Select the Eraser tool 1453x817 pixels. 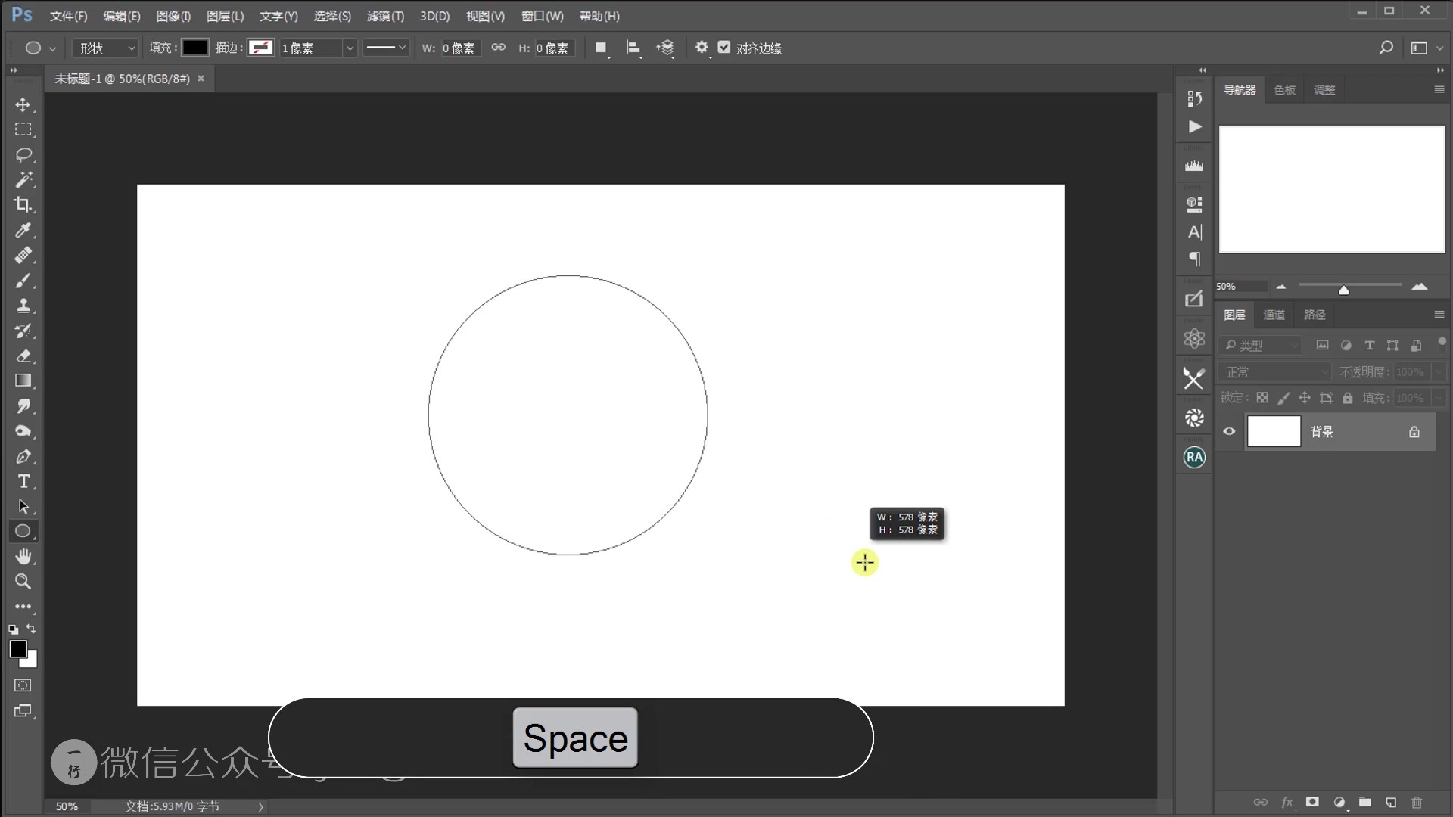coord(23,356)
